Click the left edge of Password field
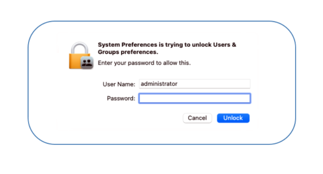 pyautogui.click(x=142, y=98)
